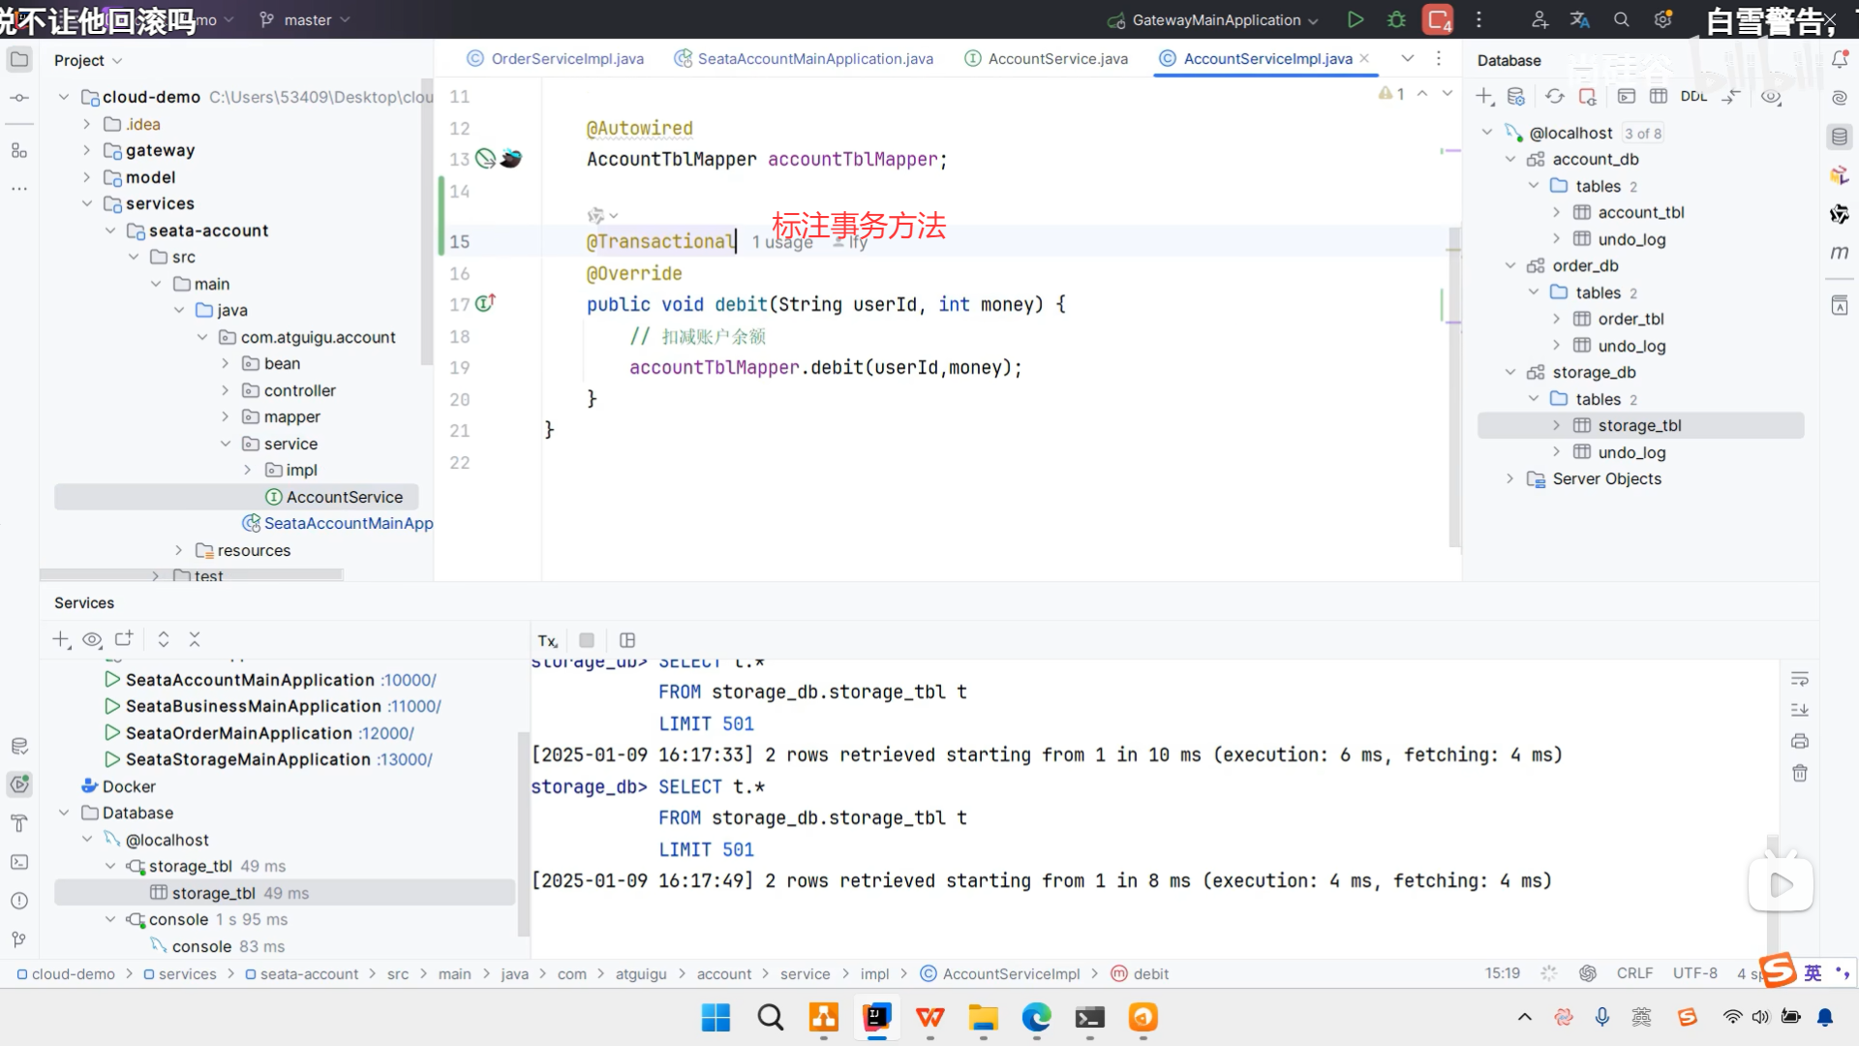Open Microsoft Edge from the taskbar
Image resolution: width=1859 pixels, height=1046 pixels.
point(1036,1017)
